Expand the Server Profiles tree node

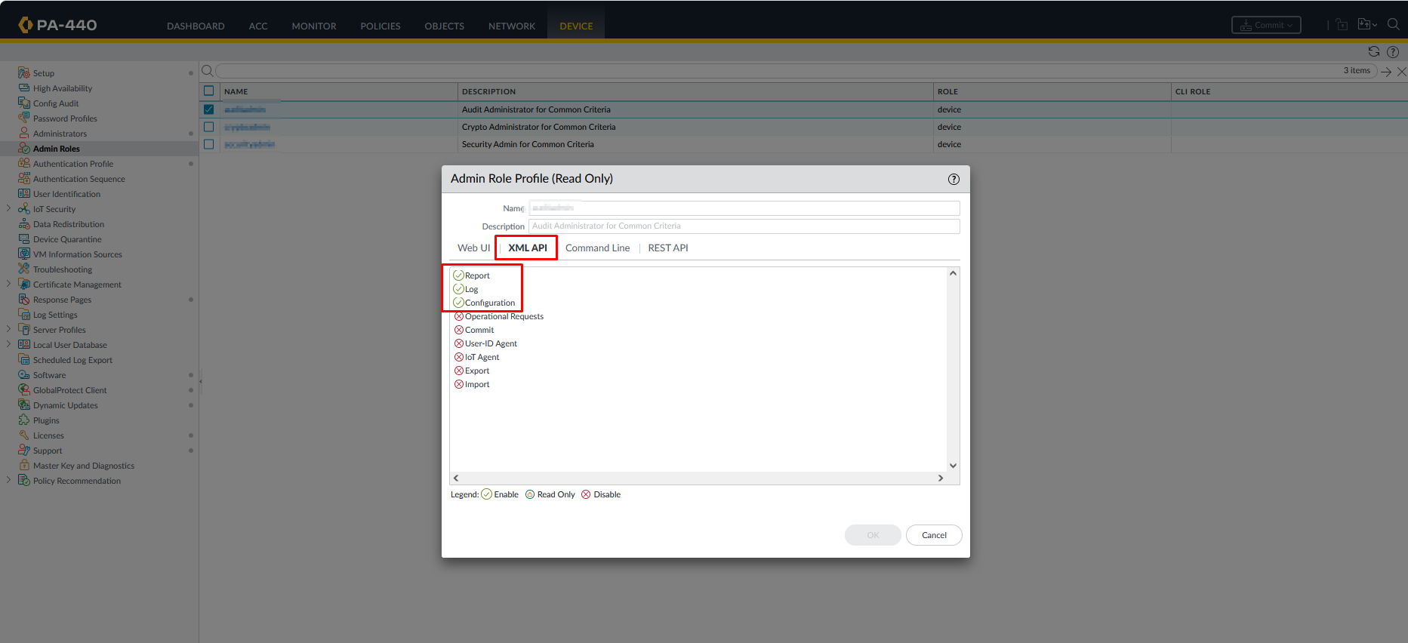[8, 329]
